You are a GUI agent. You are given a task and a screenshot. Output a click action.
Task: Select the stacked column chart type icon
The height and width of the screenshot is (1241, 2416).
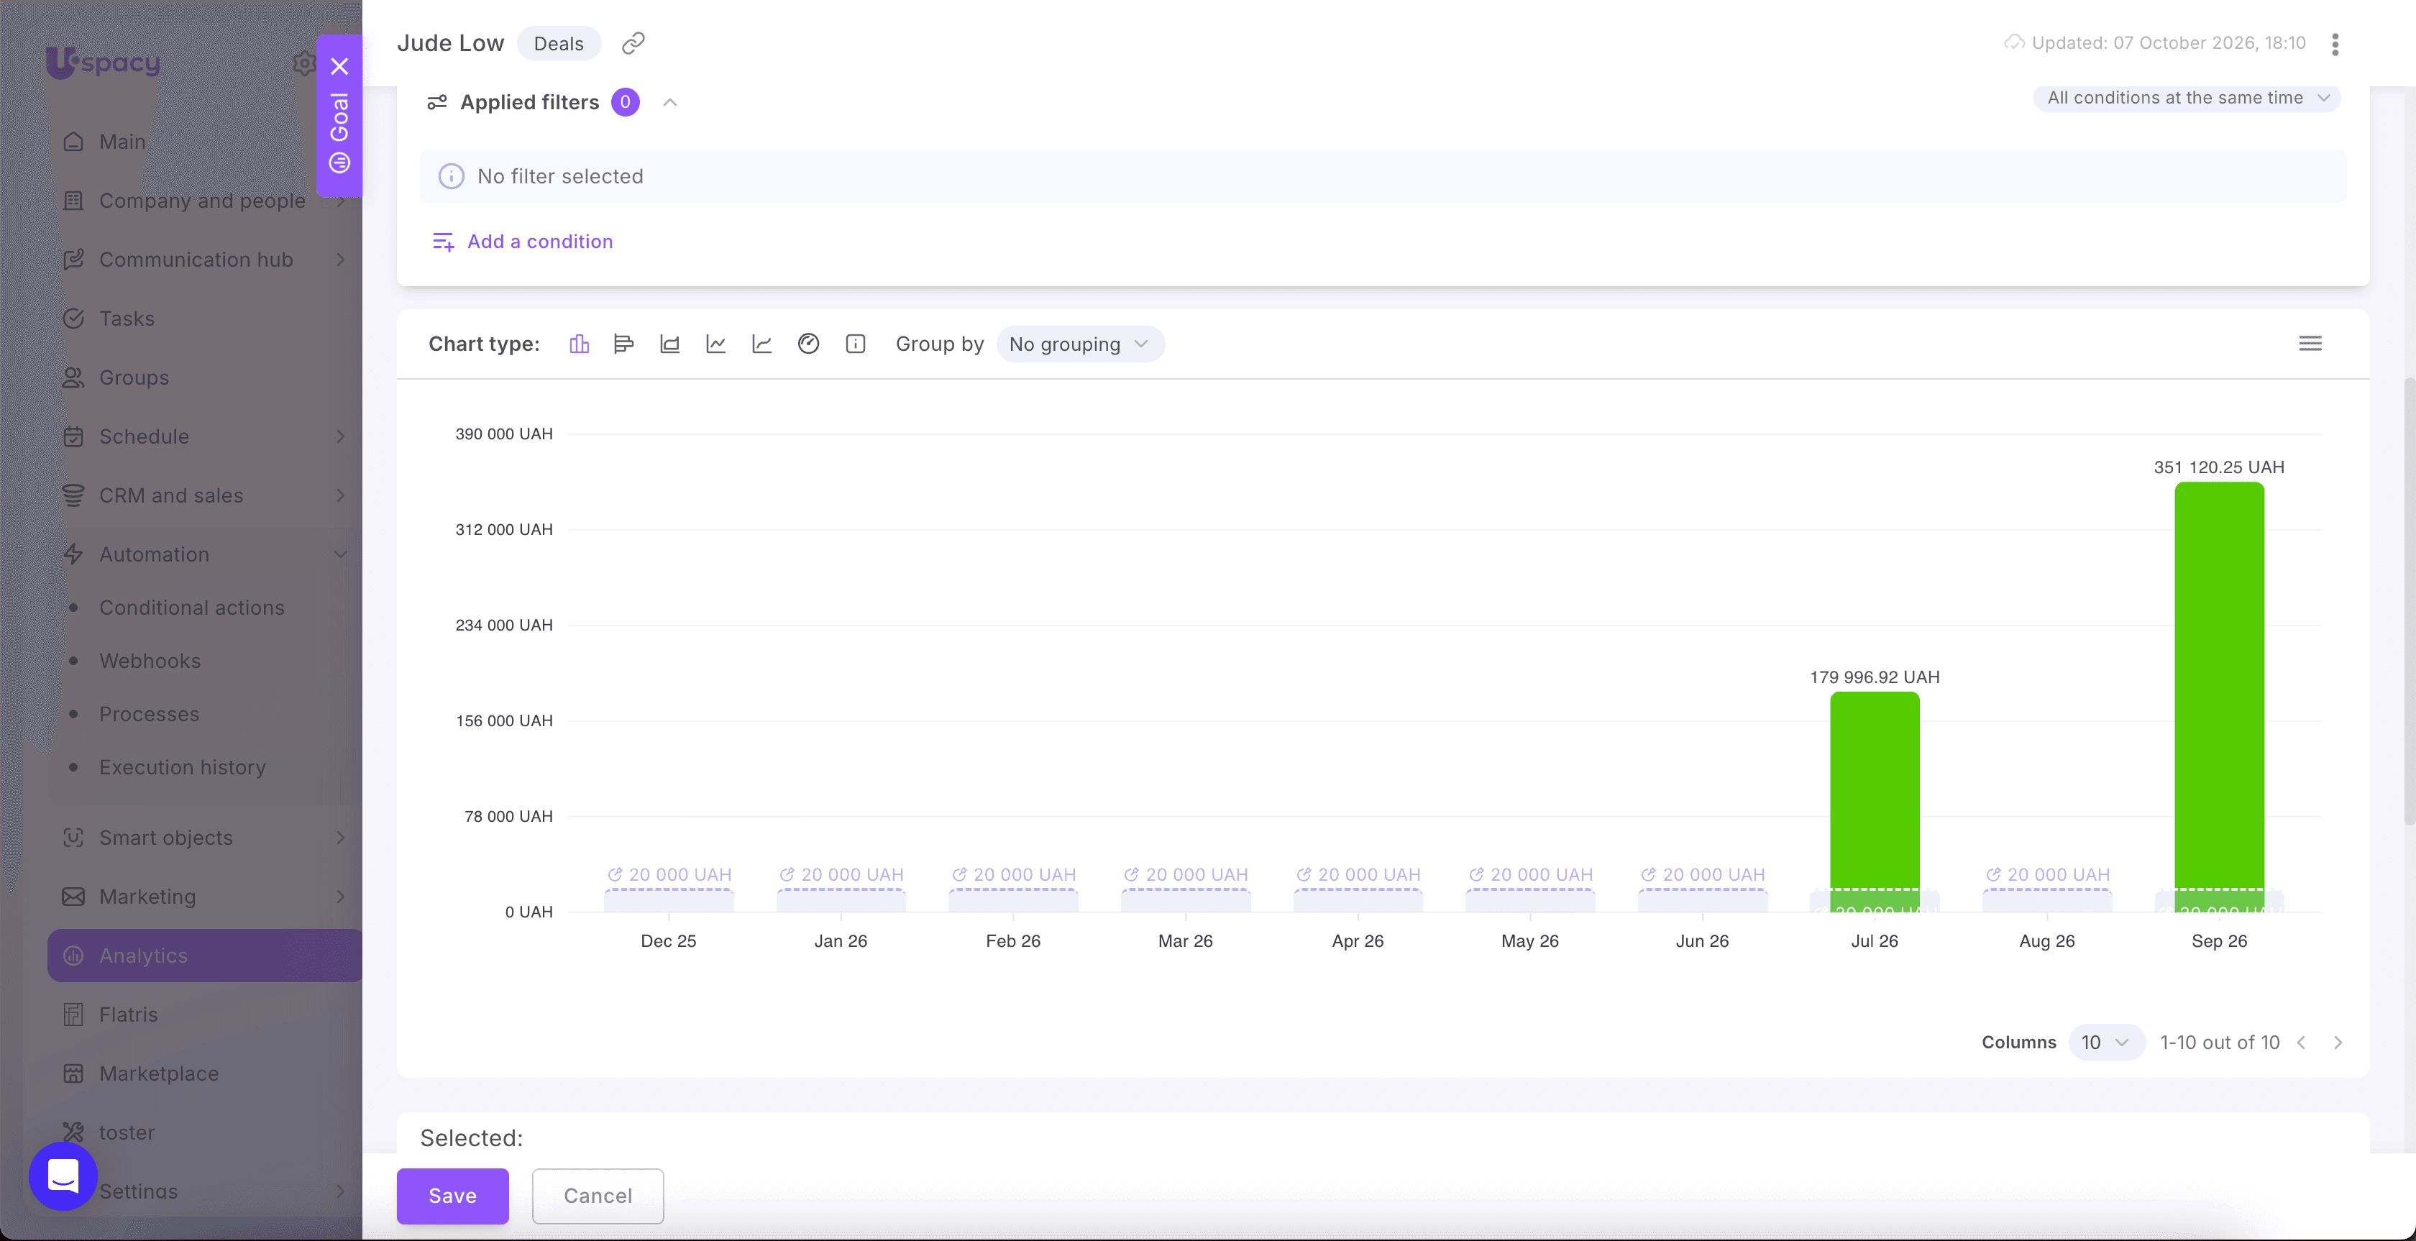(x=669, y=344)
